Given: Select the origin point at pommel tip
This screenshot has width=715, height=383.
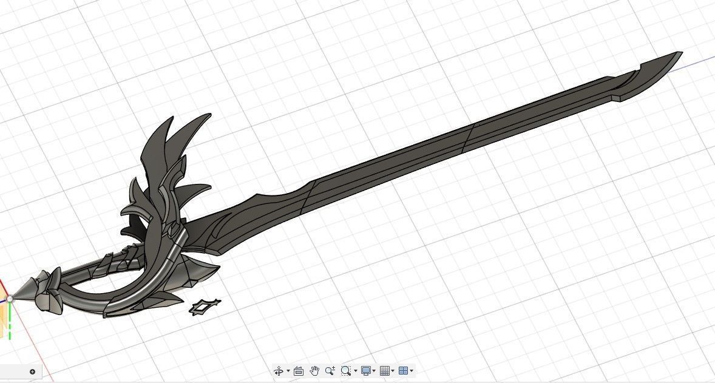Looking at the screenshot, I should [10, 299].
